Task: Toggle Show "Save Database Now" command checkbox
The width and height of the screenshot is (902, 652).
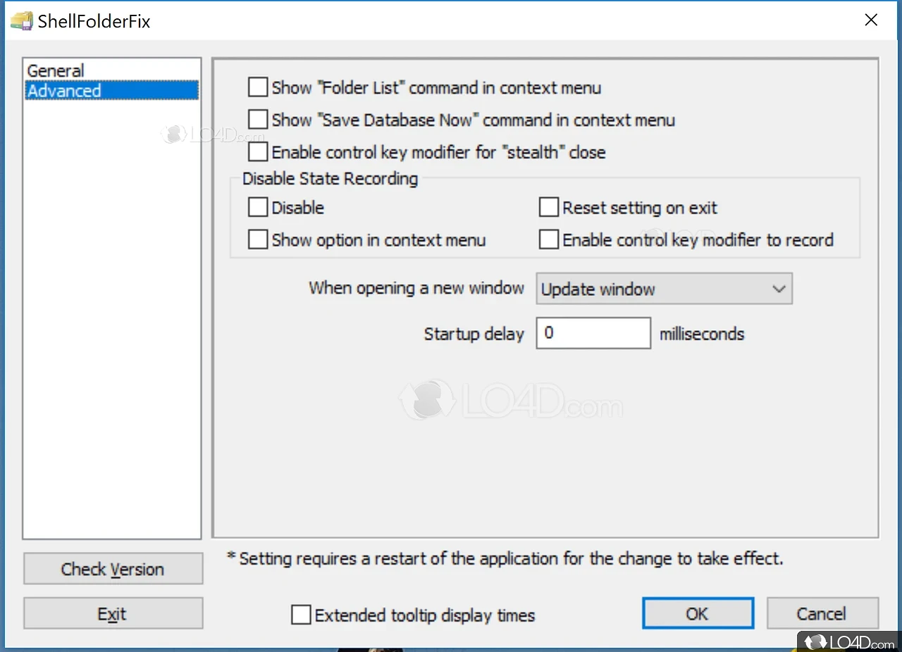Action: coord(259,120)
